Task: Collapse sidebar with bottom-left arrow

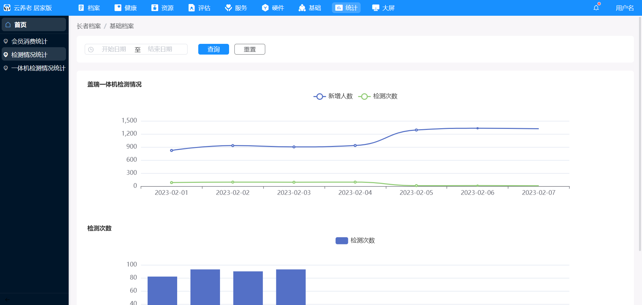Action: (7, 299)
